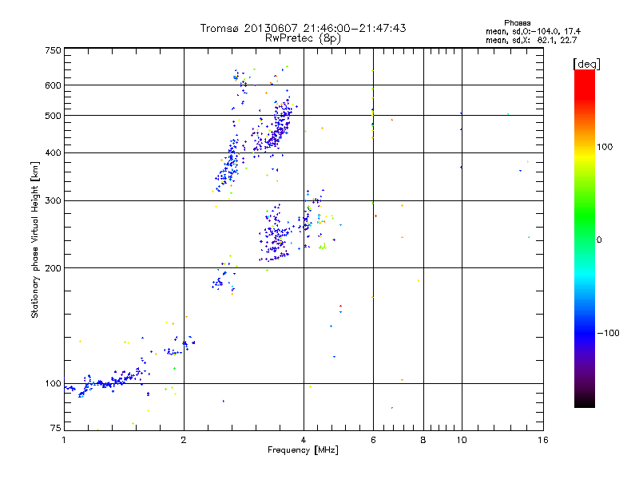The image size is (639, 479).
Task: Click the y-axis tick label 300
Action: [53, 201]
